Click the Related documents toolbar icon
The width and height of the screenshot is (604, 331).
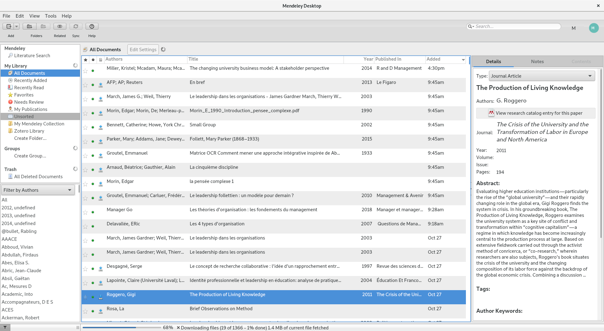coord(60,26)
